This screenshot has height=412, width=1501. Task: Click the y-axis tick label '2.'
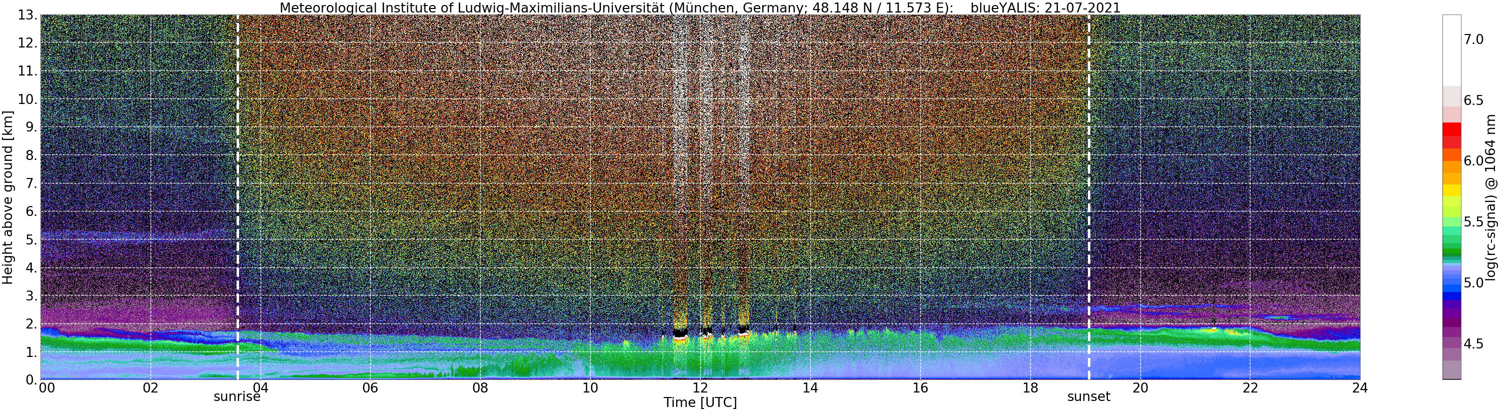pyautogui.click(x=31, y=324)
